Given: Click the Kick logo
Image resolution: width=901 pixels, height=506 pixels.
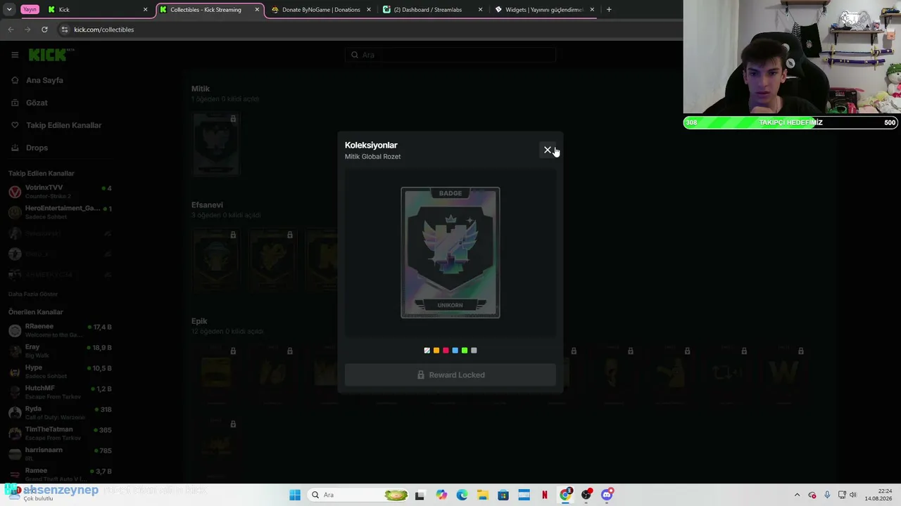Looking at the screenshot, I should (51, 55).
